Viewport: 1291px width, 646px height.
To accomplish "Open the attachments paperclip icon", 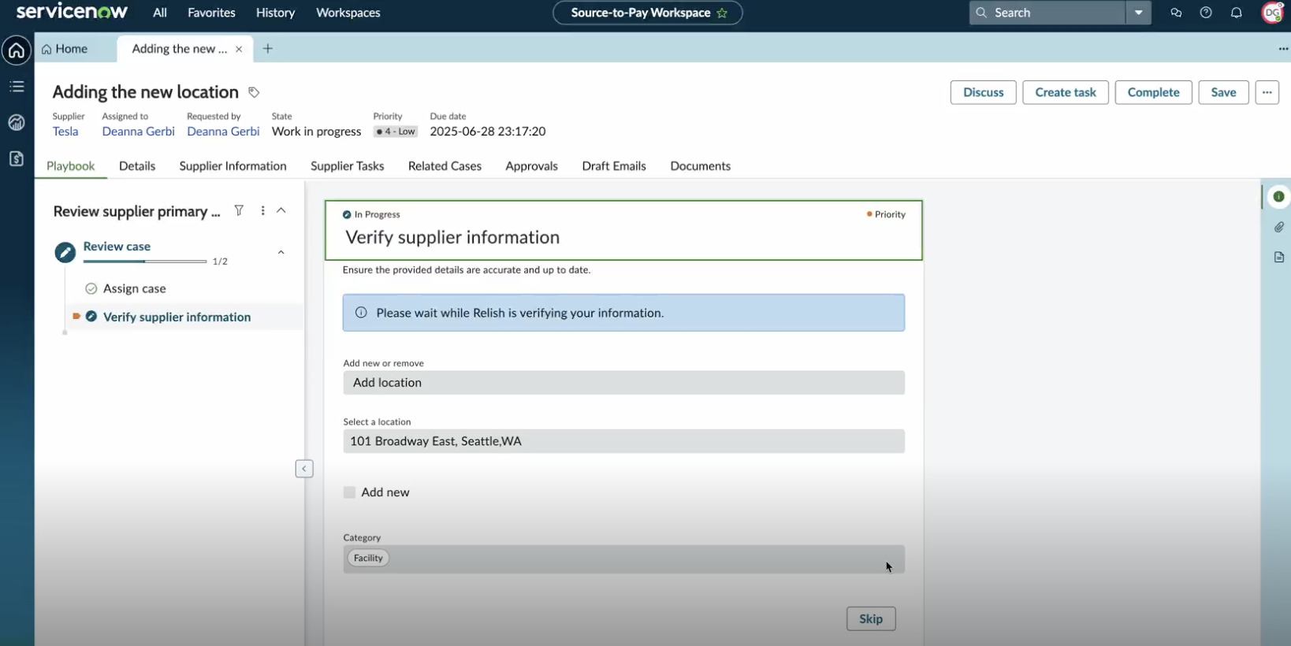I will point(1278,227).
